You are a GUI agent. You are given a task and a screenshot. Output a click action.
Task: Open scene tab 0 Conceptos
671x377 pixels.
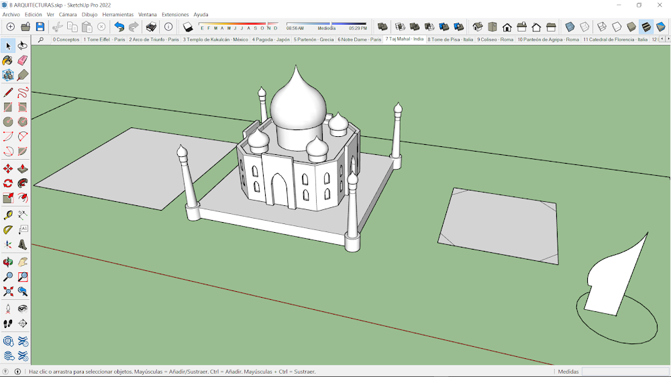coord(66,40)
